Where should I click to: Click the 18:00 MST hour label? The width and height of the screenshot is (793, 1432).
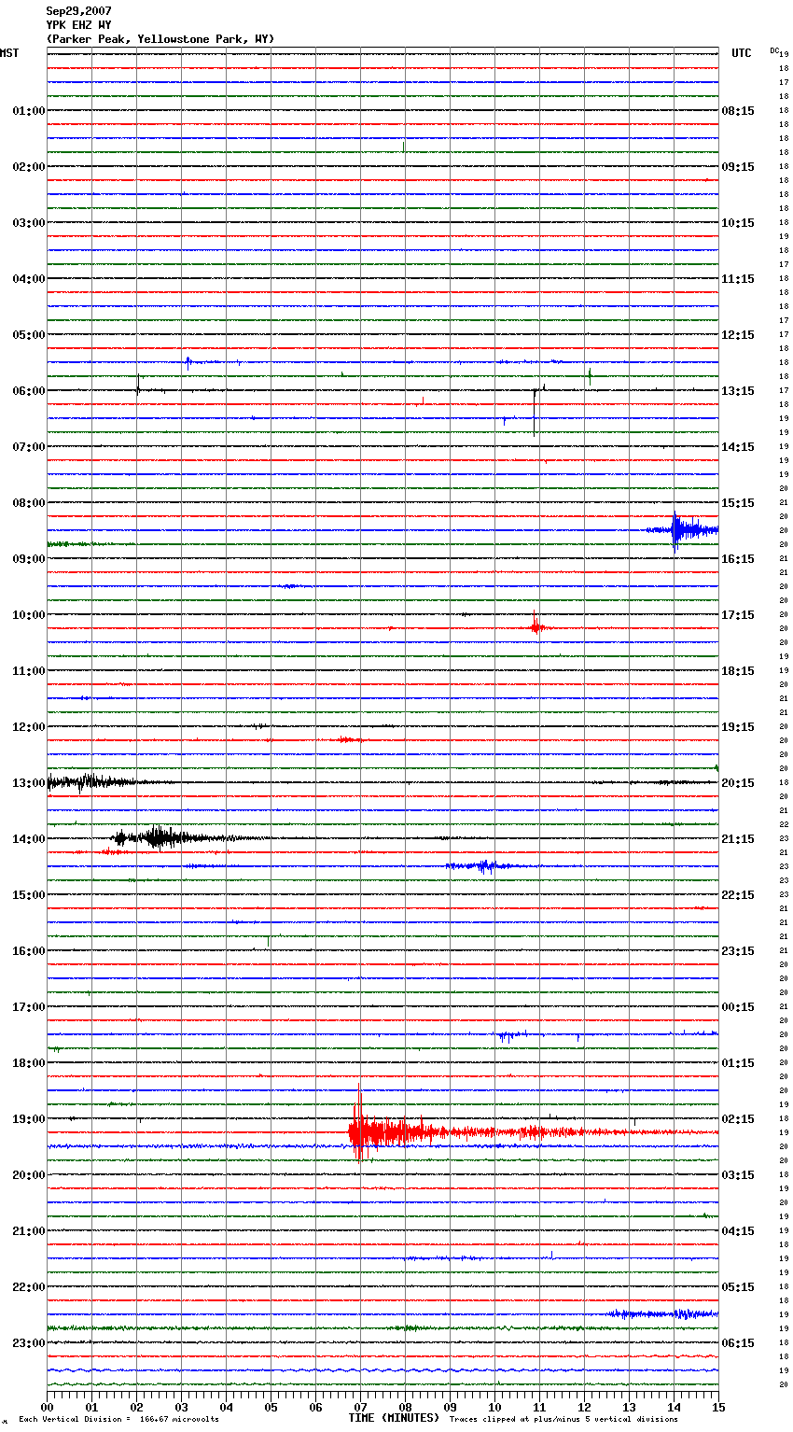(x=29, y=1063)
